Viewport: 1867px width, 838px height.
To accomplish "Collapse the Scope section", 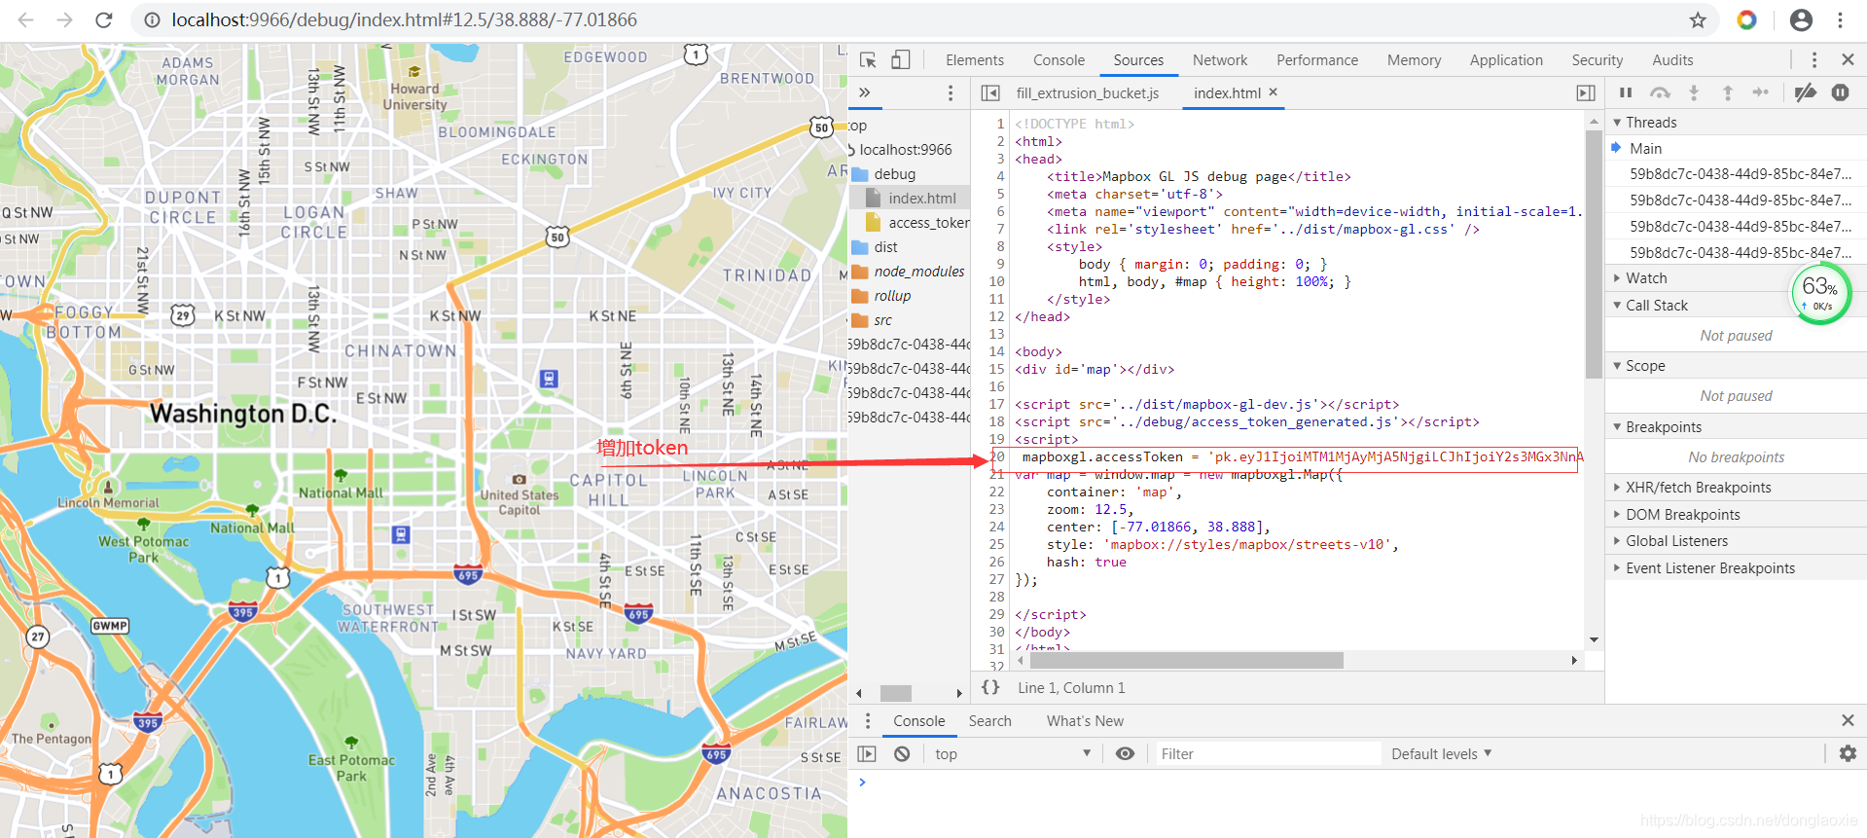I will [1736, 366].
